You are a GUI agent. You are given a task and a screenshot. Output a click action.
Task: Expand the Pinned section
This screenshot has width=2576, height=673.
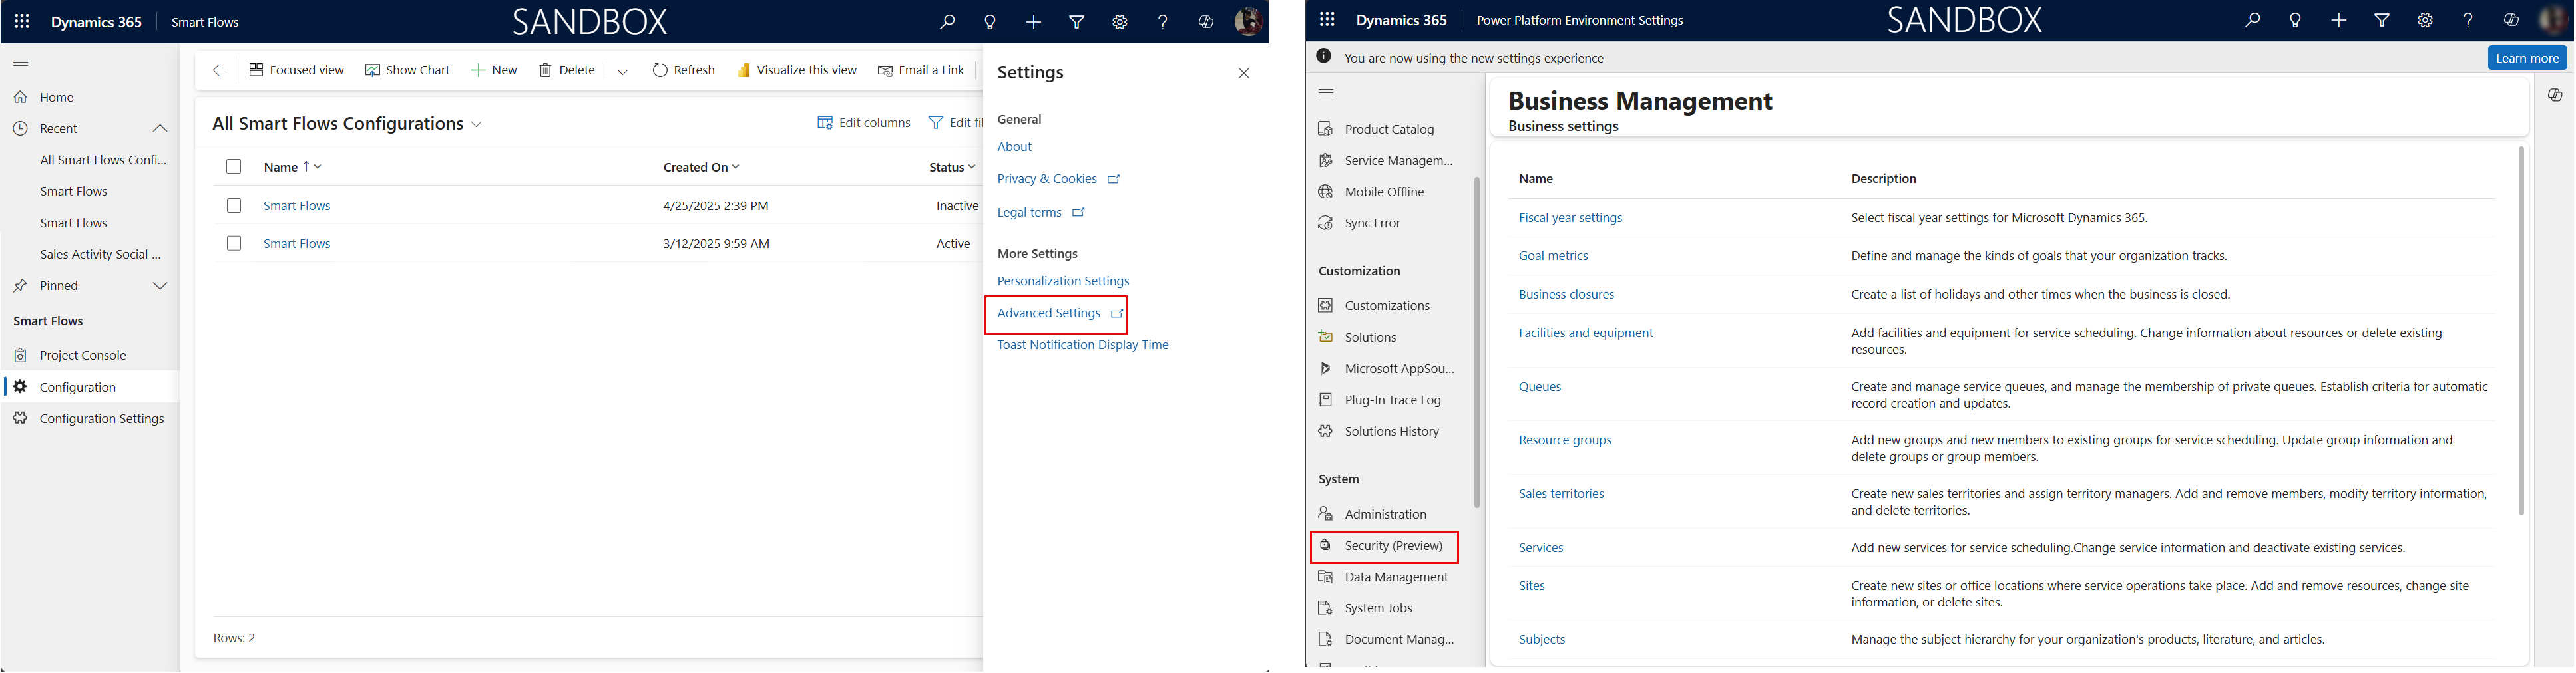tap(160, 285)
